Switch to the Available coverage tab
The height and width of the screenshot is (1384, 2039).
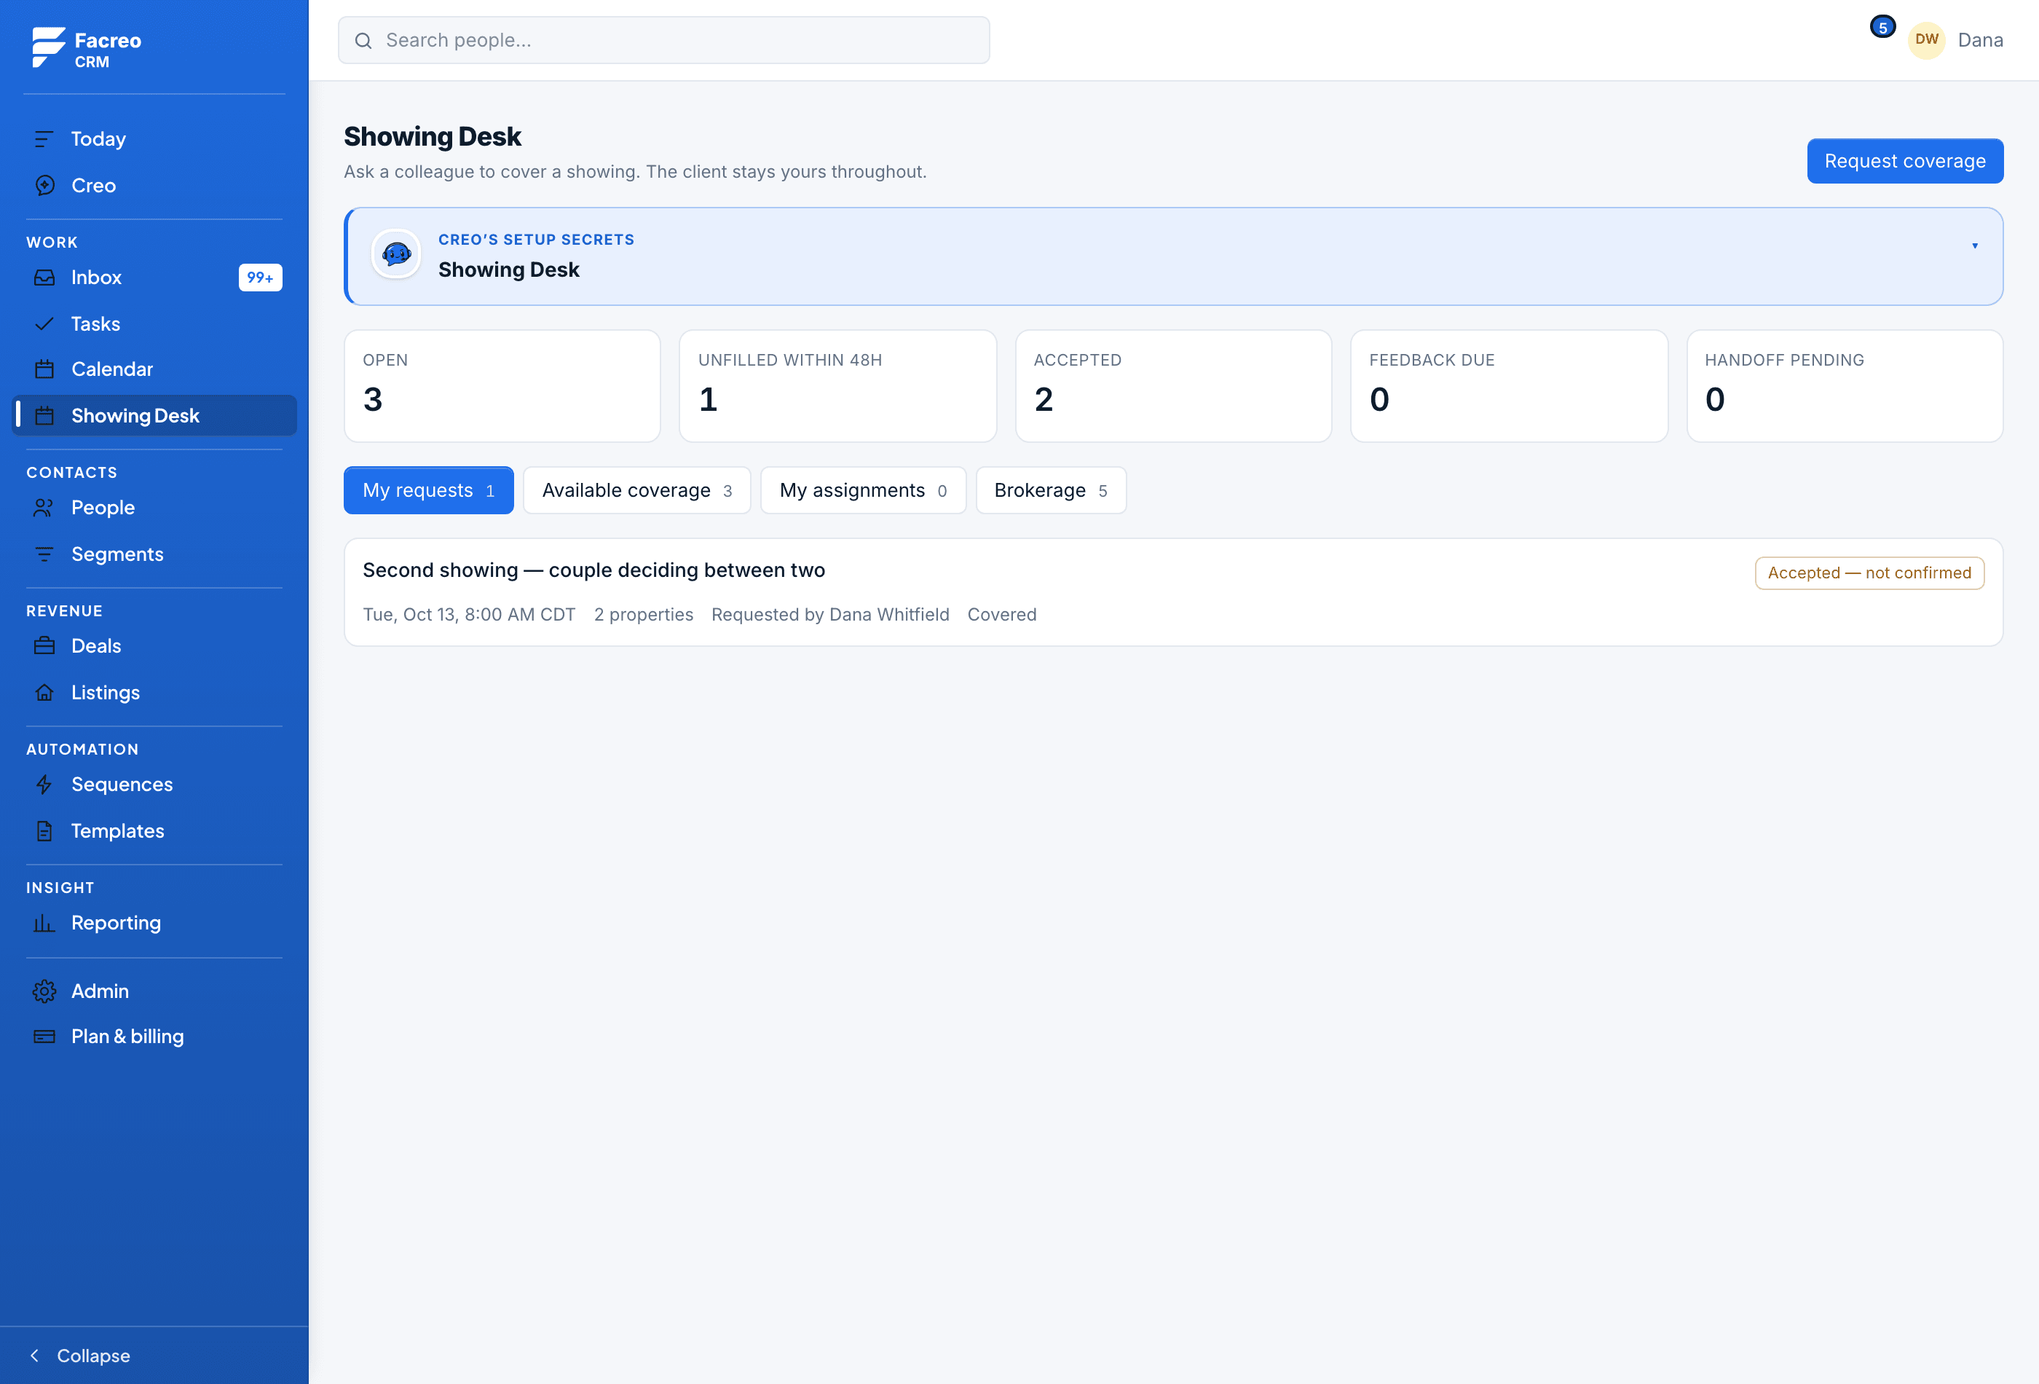pos(637,490)
